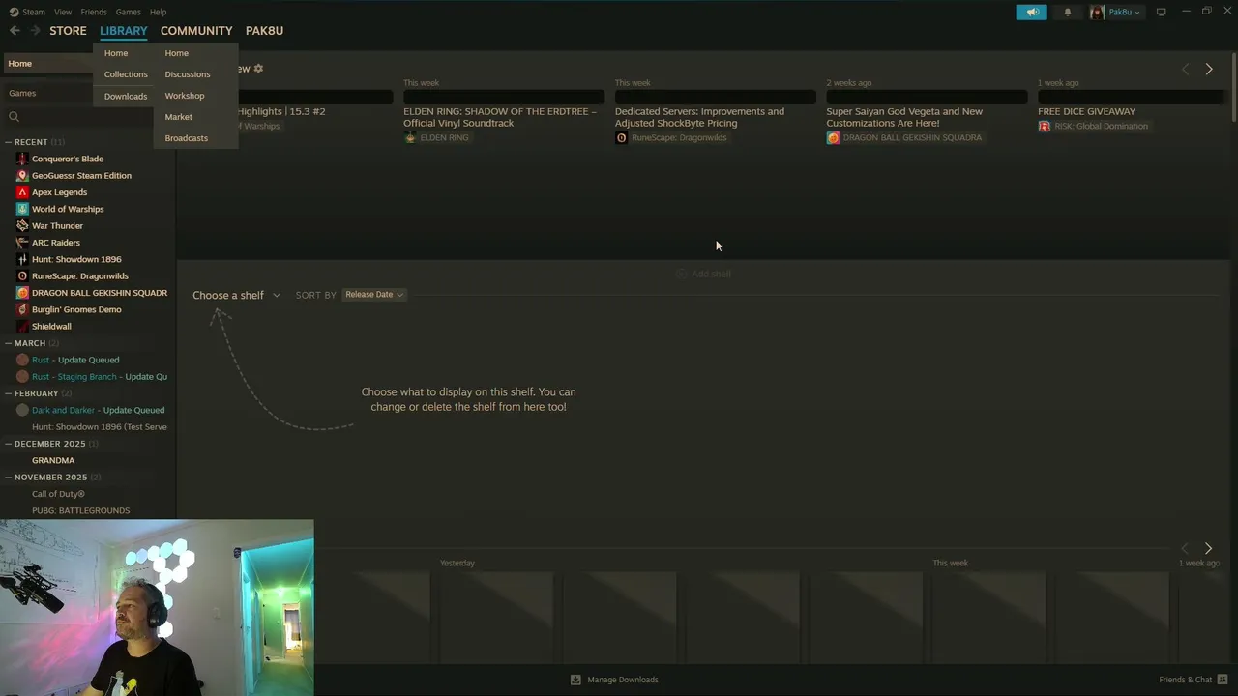
Task: Click the Friends & Chat icon
Action: pyautogui.click(x=1223, y=680)
